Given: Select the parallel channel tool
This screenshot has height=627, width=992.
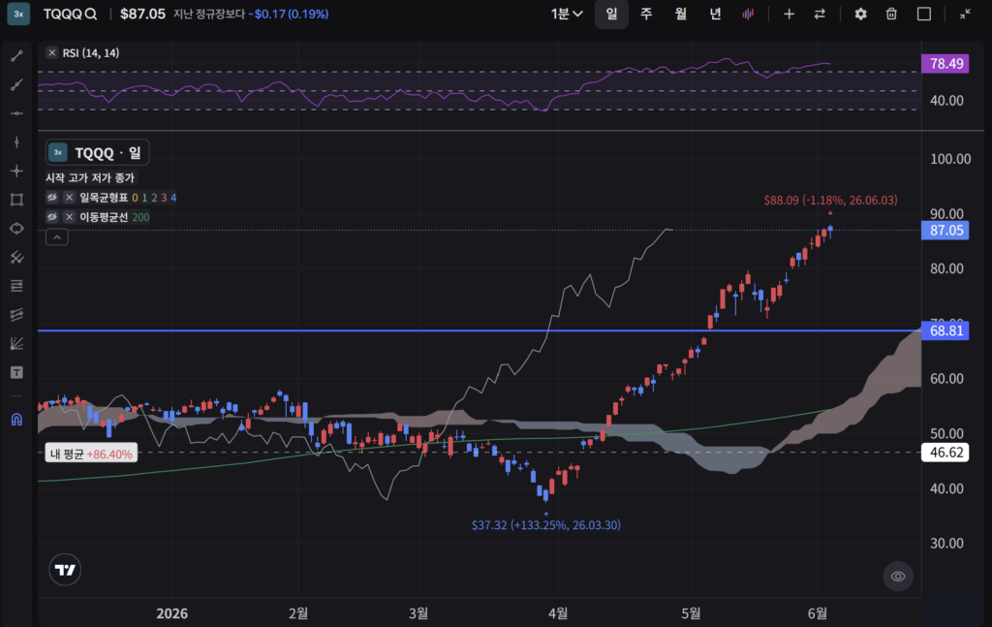Looking at the screenshot, I should click(17, 314).
